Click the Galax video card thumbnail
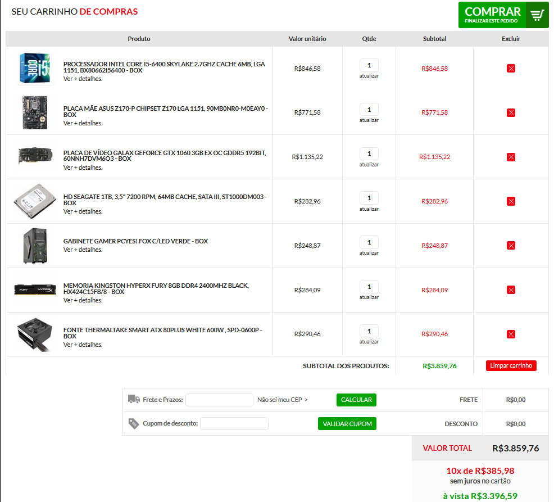The image size is (554, 502). 35,156
